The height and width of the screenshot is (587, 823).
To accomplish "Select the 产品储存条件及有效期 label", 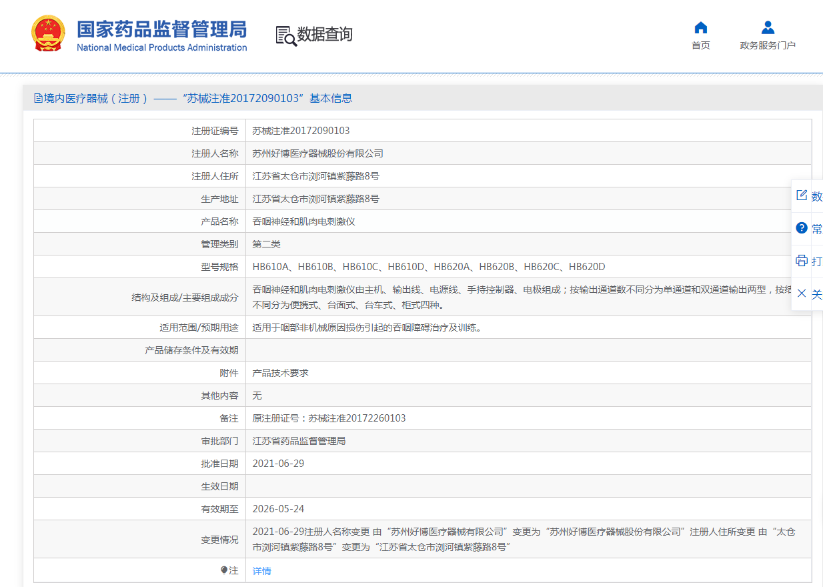I will point(191,350).
